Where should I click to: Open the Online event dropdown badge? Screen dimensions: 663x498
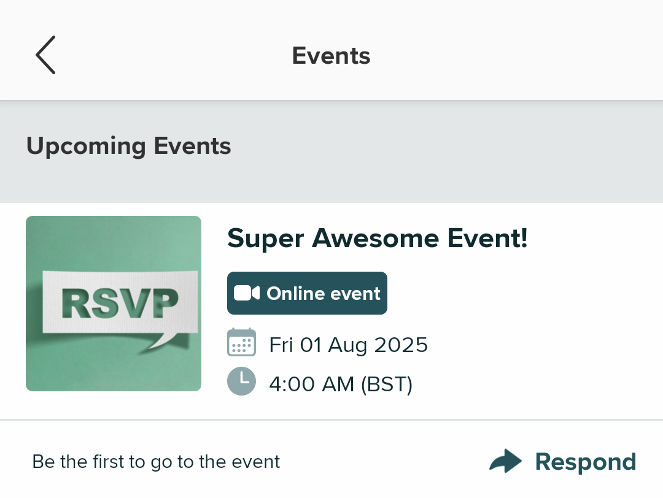(x=307, y=293)
